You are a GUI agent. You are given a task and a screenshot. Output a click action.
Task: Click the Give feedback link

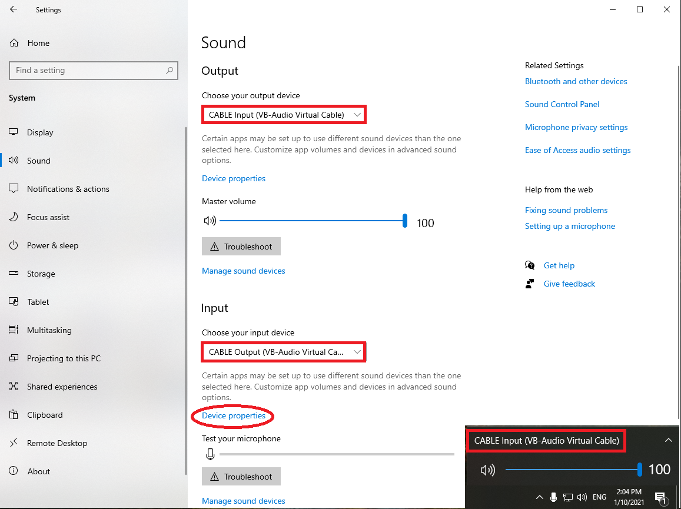569,284
